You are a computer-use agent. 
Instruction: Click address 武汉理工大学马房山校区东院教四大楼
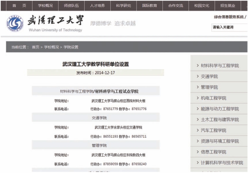[118, 155]
